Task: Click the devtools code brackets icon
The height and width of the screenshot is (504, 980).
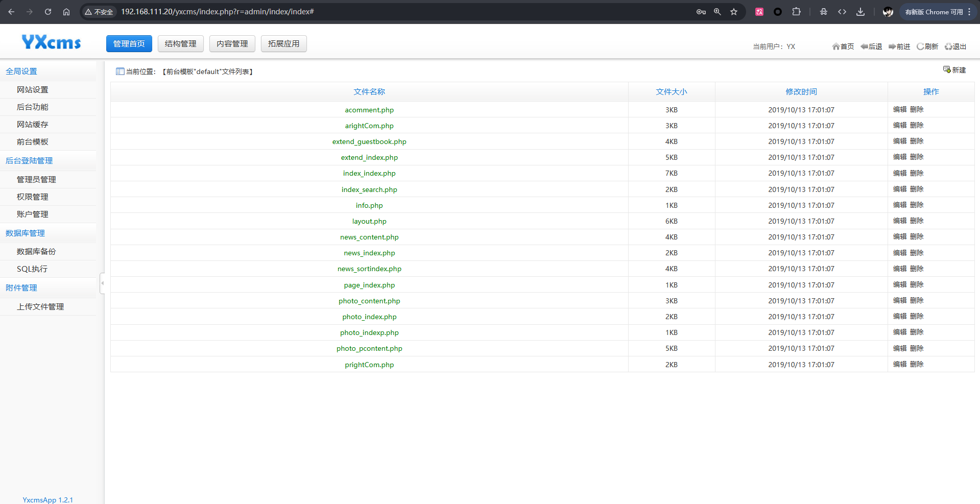Action: click(x=842, y=12)
